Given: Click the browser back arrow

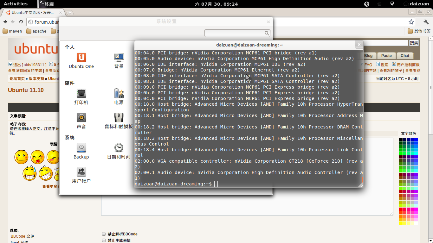Looking at the screenshot, I should click(x=5, y=22).
